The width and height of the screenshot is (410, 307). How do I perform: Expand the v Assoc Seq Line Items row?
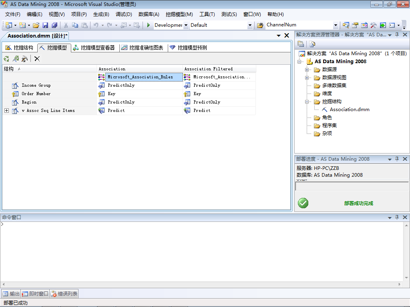coord(6,111)
